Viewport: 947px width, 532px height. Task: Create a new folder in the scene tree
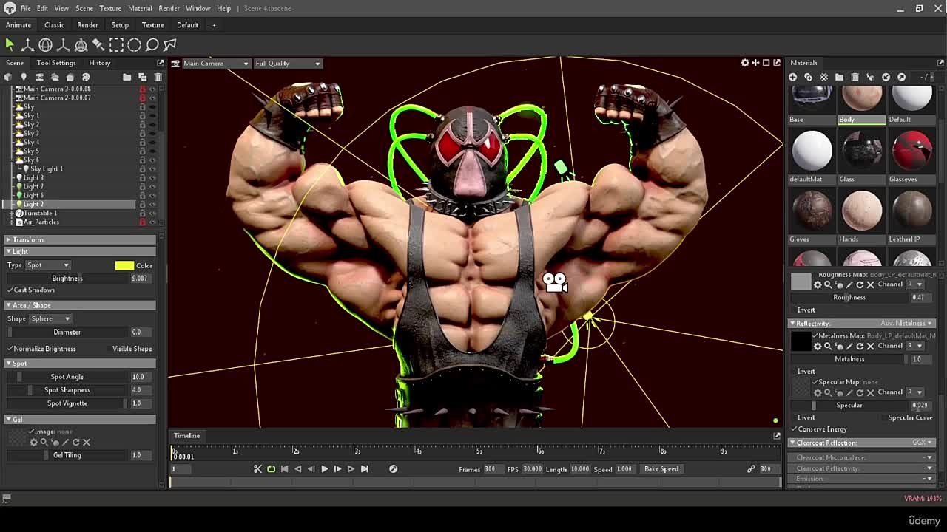127,77
